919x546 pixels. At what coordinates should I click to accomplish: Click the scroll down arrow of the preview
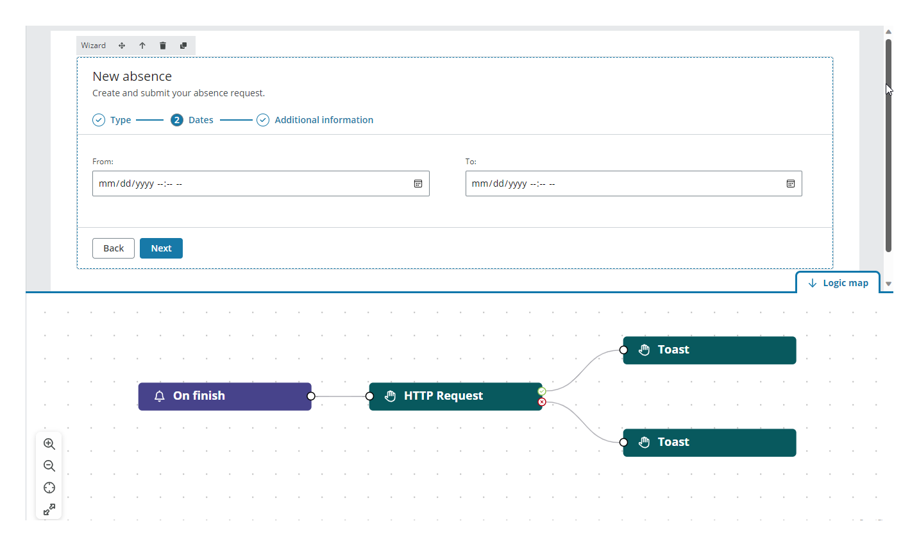point(888,284)
